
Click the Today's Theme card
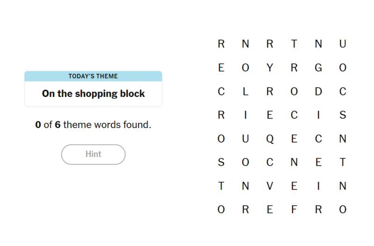(93, 89)
